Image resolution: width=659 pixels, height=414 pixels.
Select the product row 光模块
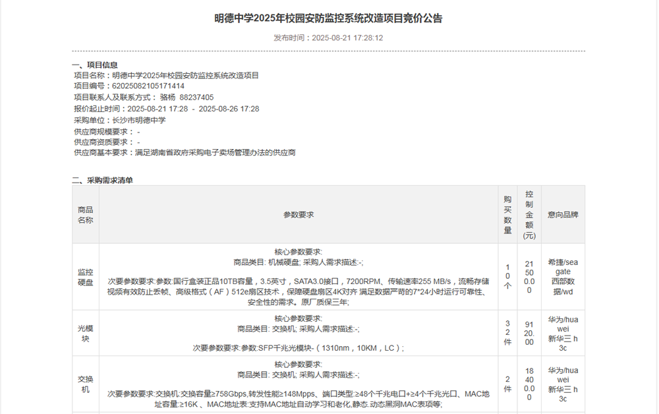82,332
